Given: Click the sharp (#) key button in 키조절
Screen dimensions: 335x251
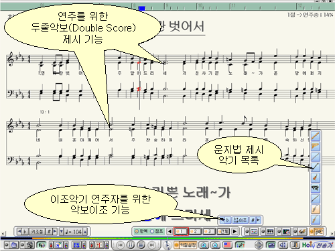Looking at the screenshot, I should [x=49, y=232].
